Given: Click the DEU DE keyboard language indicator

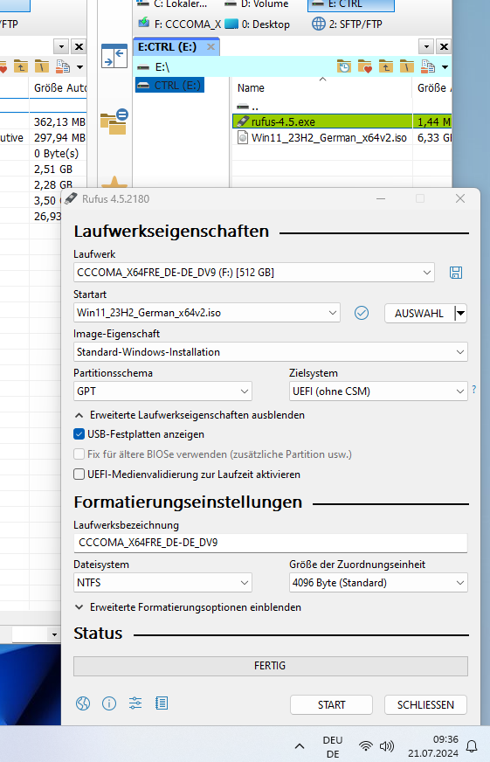Looking at the screenshot, I should (x=333, y=746).
